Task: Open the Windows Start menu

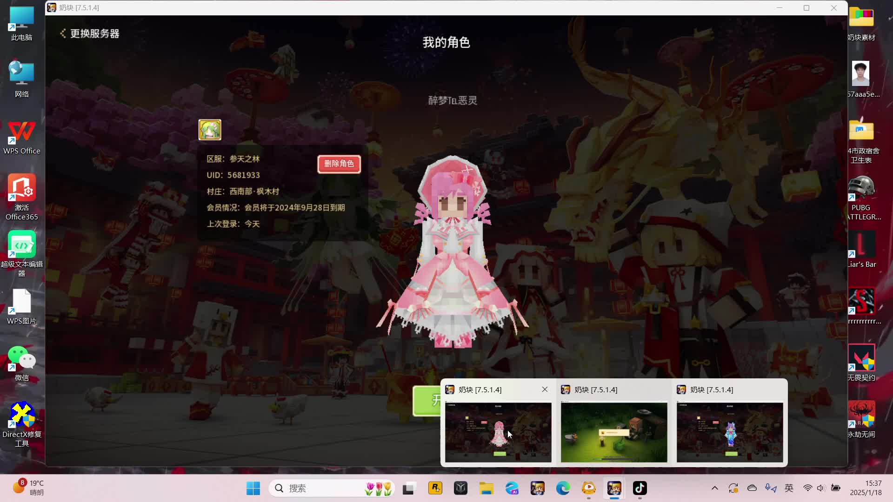Action: 253,489
